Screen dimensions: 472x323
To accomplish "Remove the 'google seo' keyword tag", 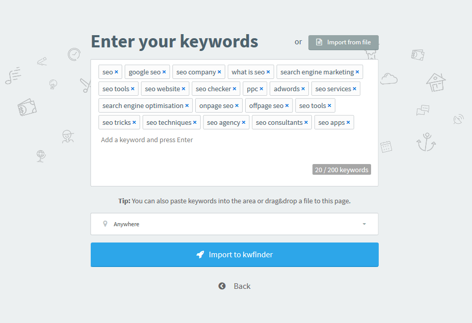I will pos(164,72).
